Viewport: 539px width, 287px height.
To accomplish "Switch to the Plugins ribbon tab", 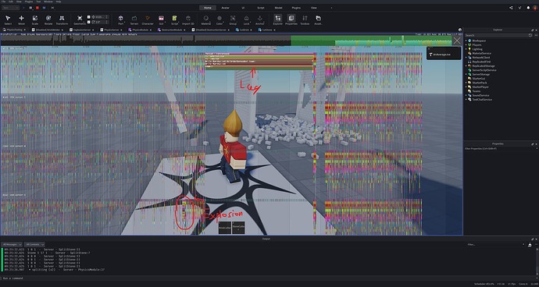I will [x=296, y=8].
